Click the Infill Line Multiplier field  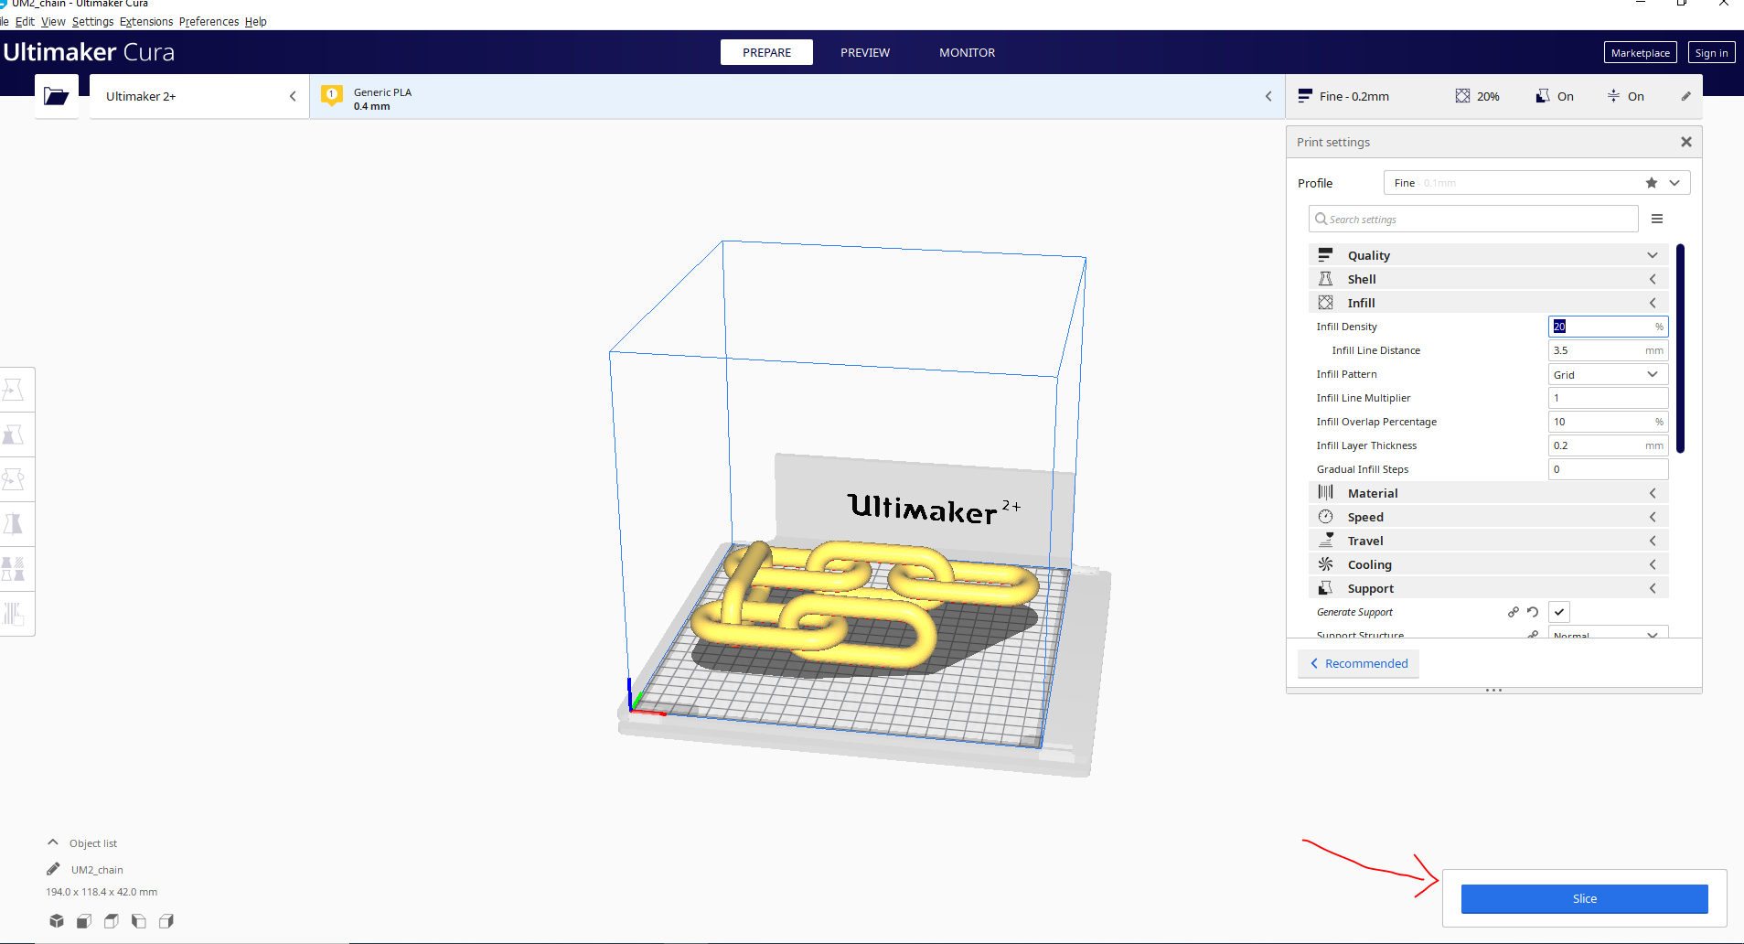[x=1608, y=398]
